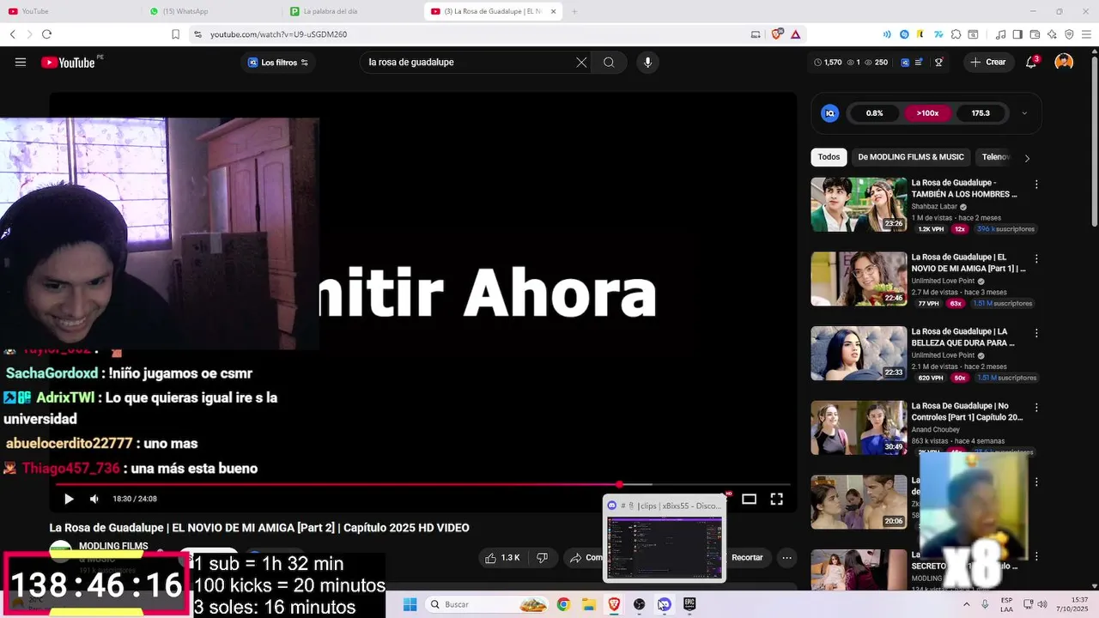The image size is (1099, 618).
Task: Switch to the WhatsApp browser tab
Action: click(x=210, y=11)
